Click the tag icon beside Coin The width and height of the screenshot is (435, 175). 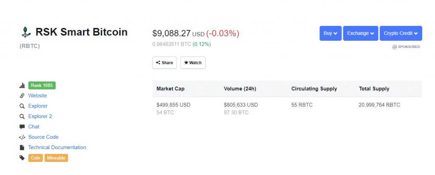pos(22,158)
